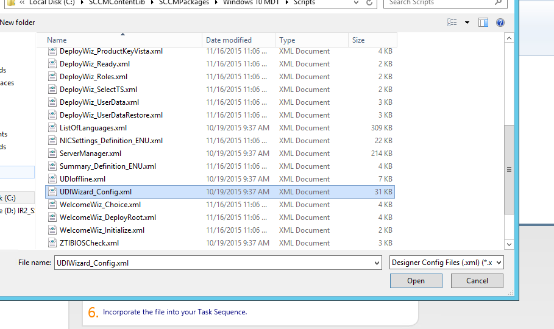Expand the File name history dropdown arrow

(x=377, y=263)
